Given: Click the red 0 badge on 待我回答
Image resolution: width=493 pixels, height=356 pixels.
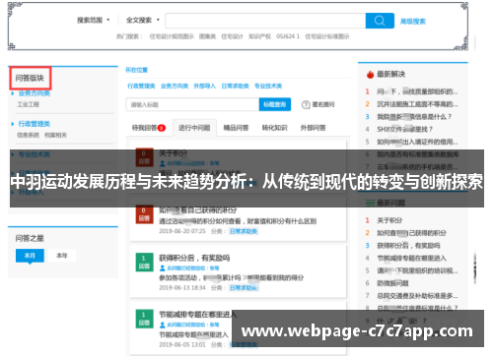Looking at the screenshot, I should 162,128.
